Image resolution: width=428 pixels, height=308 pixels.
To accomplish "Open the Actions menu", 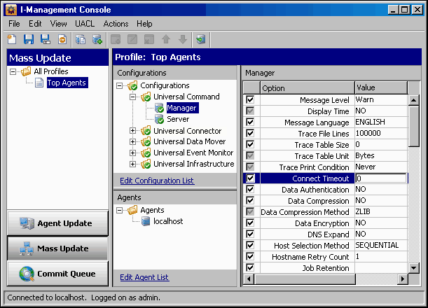I will click(x=116, y=24).
